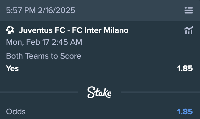Image resolution: width=200 pixels, height=119 pixels.
Task: Click the divider line right of Stake logo
Action: point(160,92)
